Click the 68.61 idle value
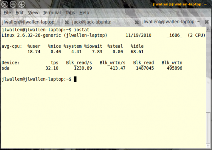 pos(137,52)
